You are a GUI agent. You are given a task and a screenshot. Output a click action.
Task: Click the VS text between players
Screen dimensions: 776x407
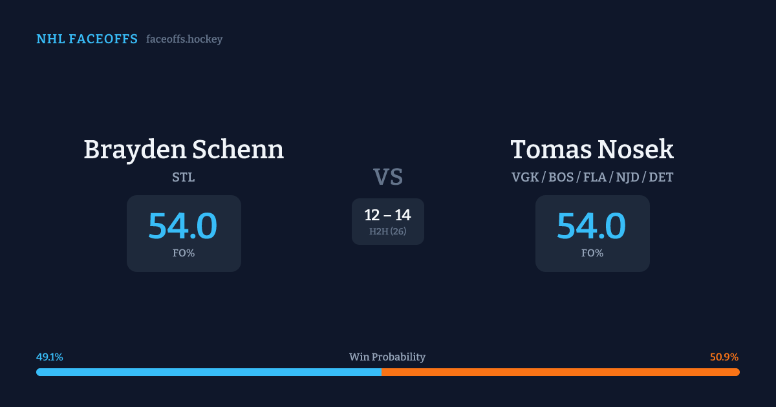(388, 176)
